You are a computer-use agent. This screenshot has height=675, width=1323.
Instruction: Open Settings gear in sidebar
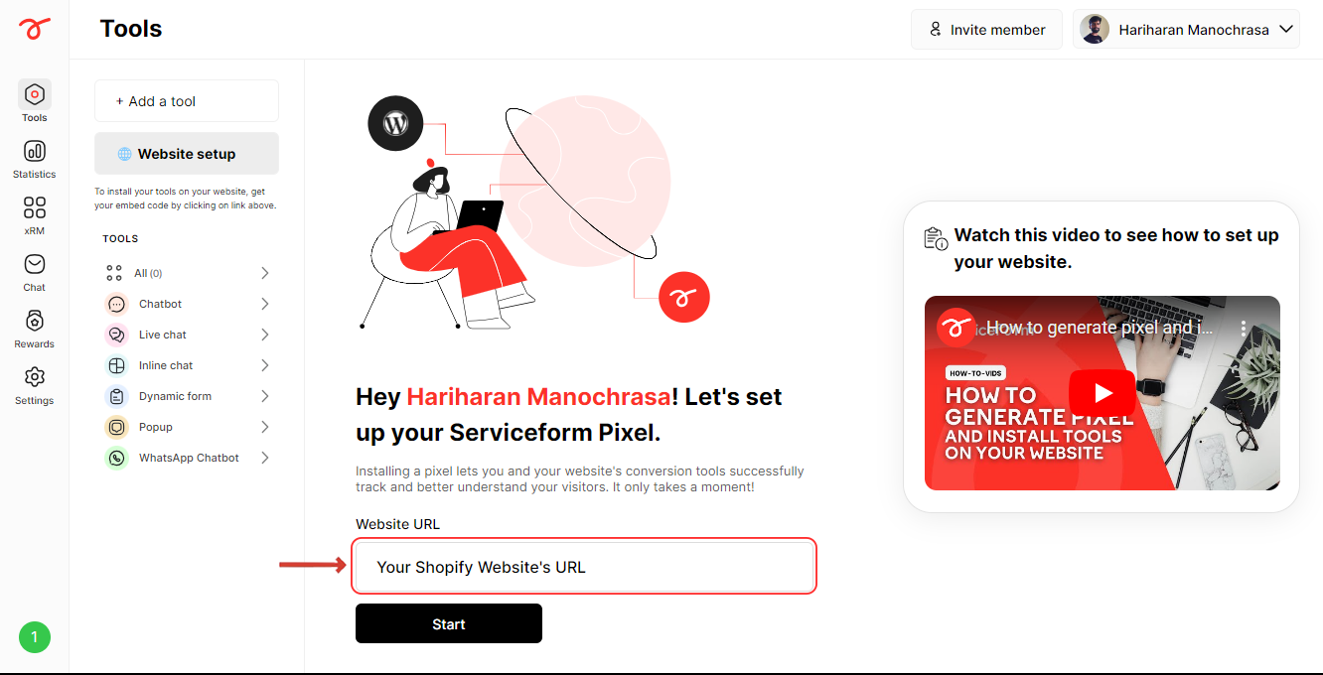(34, 385)
